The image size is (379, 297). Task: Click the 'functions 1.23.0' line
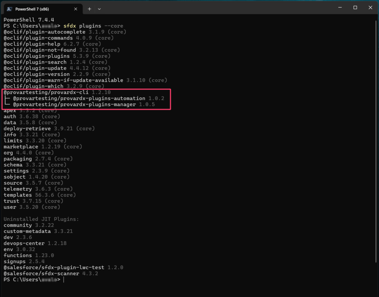(29, 256)
